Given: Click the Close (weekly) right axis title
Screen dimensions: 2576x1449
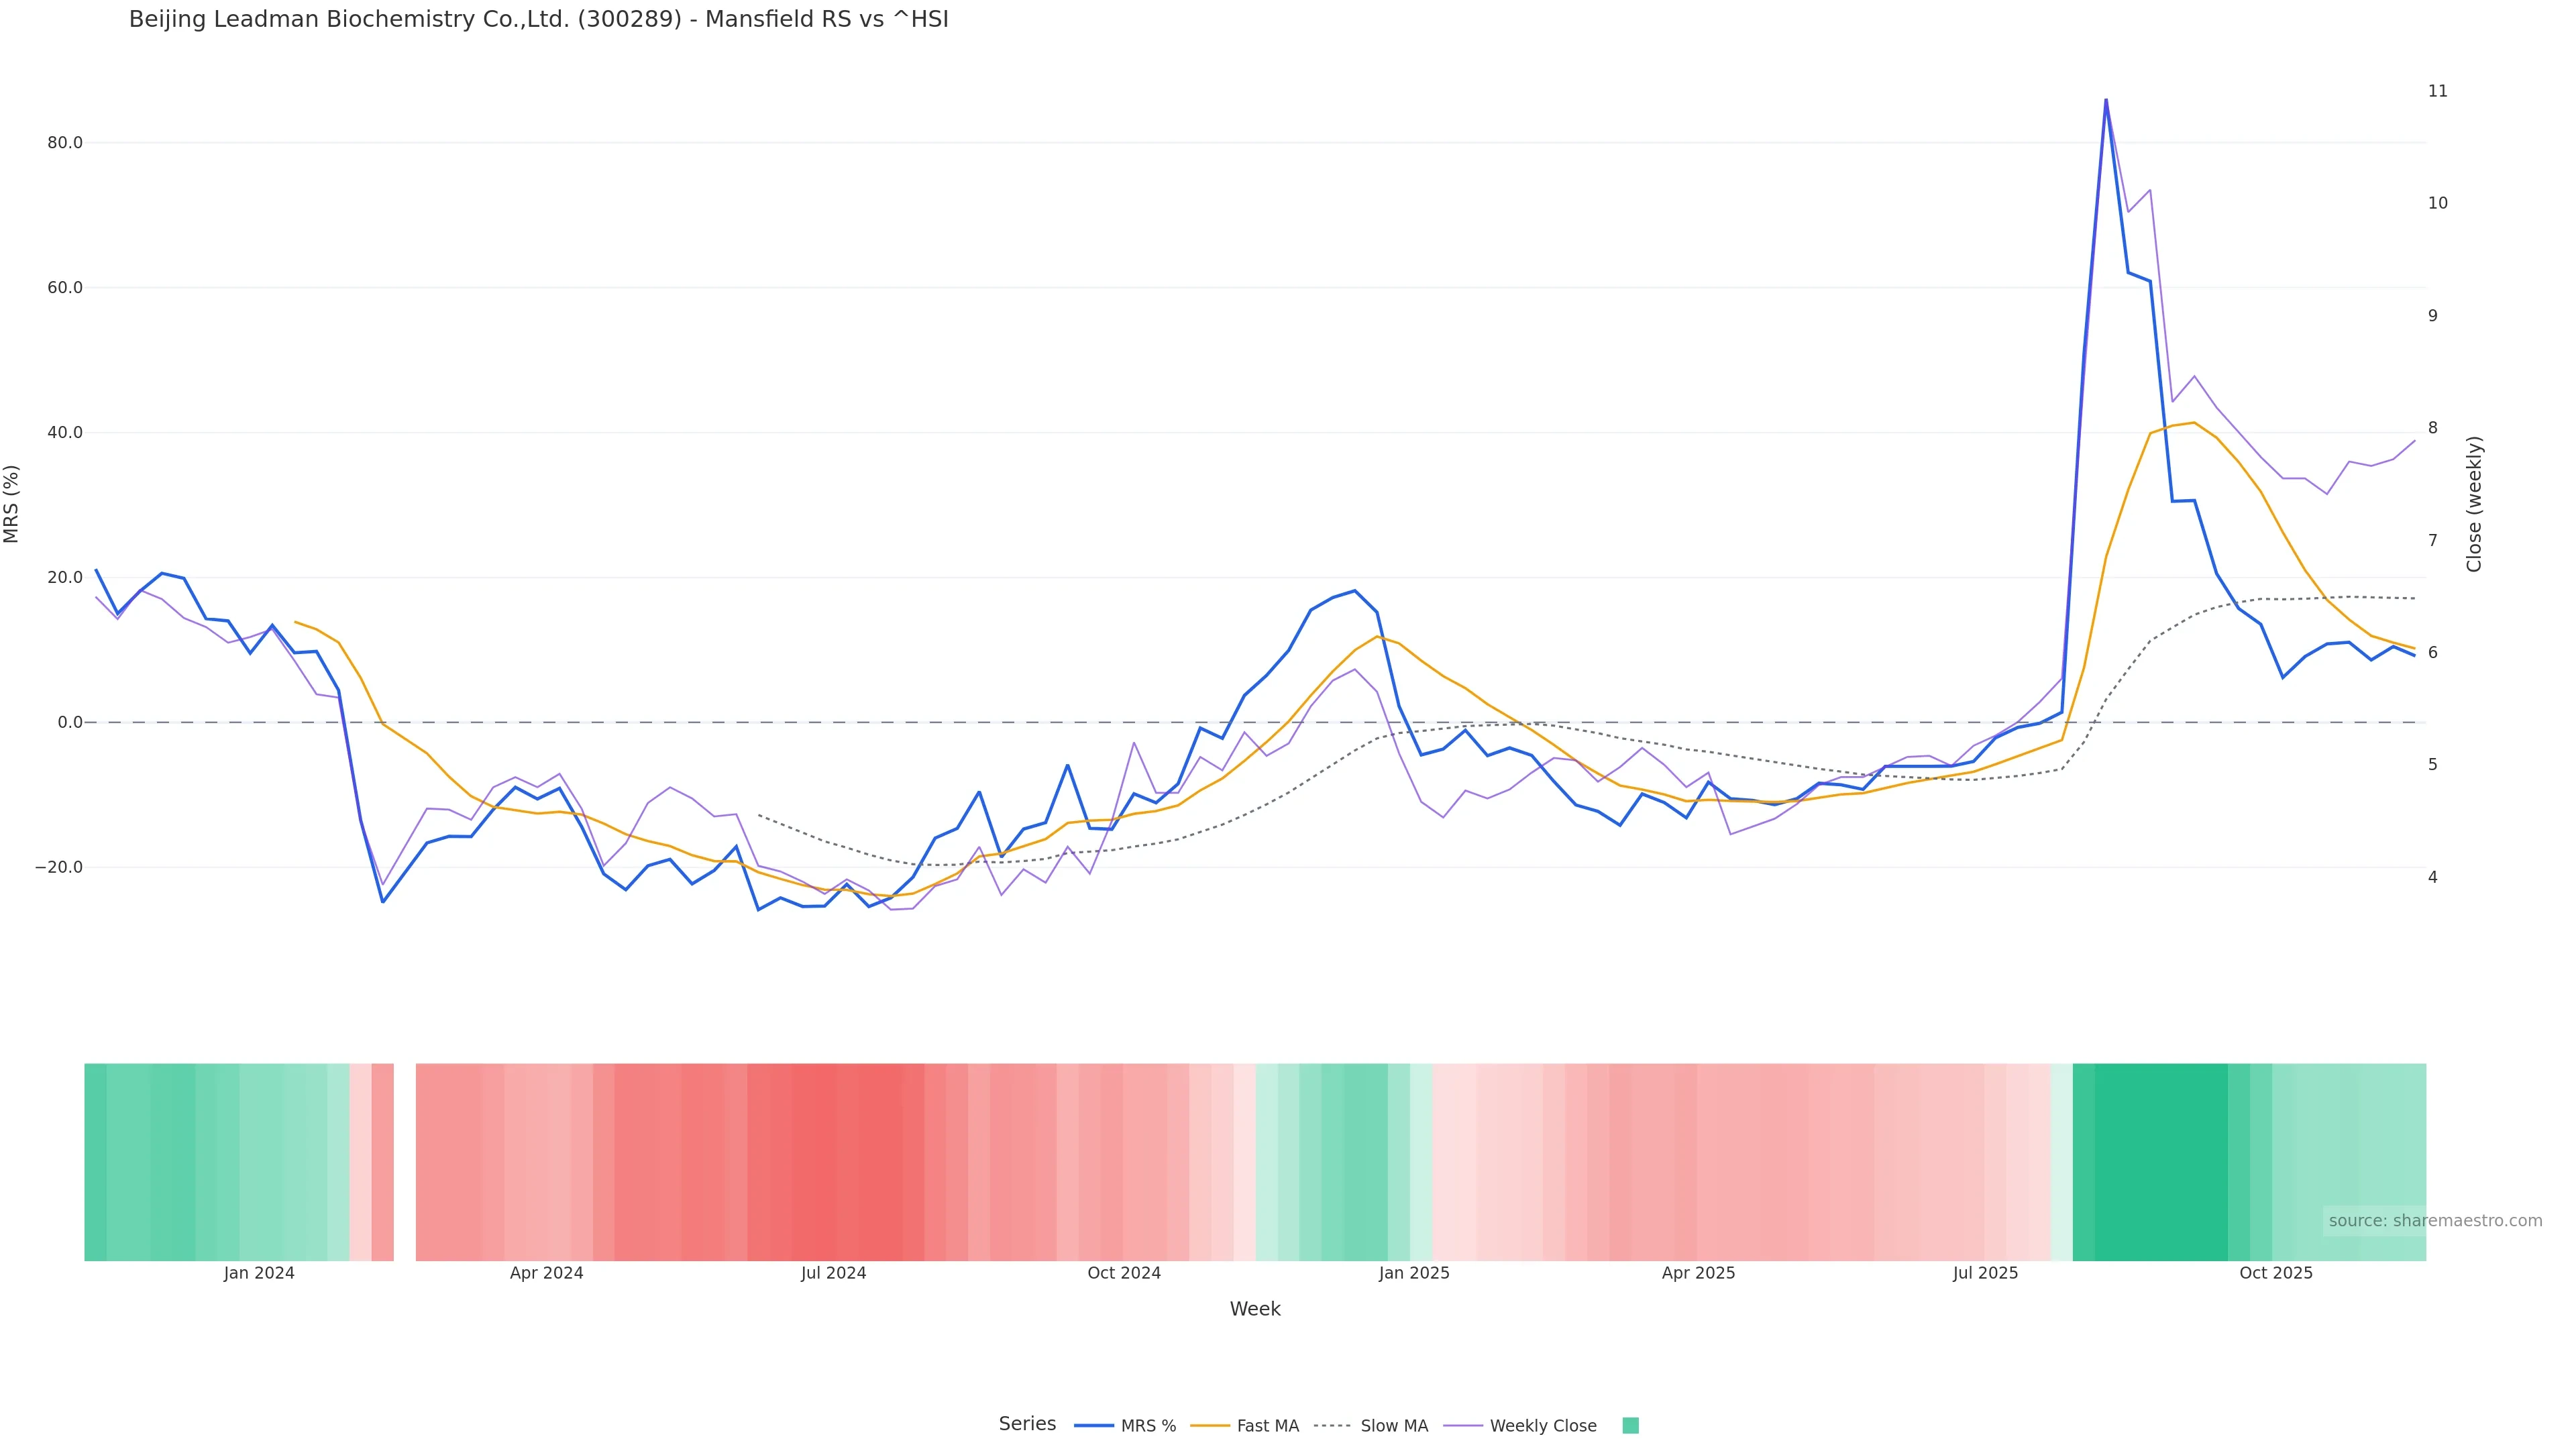Looking at the screenshot, I should 2474,504.
